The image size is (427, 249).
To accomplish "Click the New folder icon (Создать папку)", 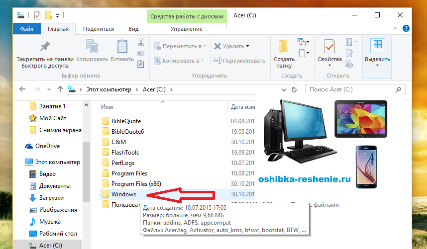I will pos(283,47).
